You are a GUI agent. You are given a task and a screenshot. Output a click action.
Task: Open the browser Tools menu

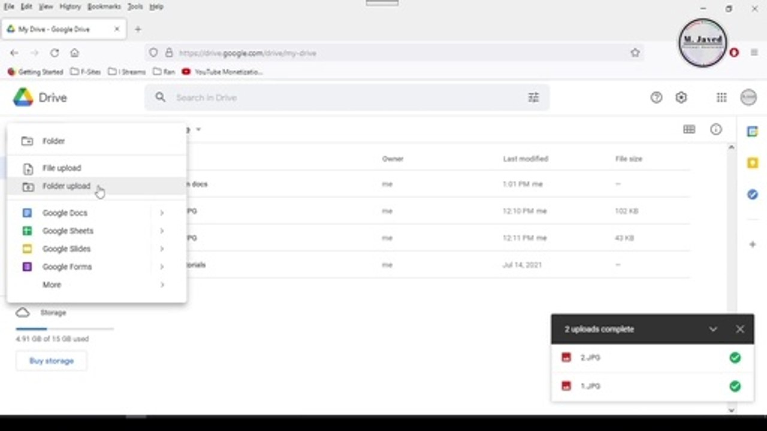coord(135,7)
